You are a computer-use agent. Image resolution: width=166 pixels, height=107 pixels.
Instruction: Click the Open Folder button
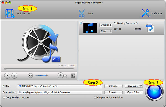point(134,92)
